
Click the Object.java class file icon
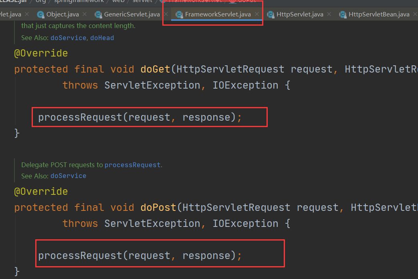pos(41,15)
